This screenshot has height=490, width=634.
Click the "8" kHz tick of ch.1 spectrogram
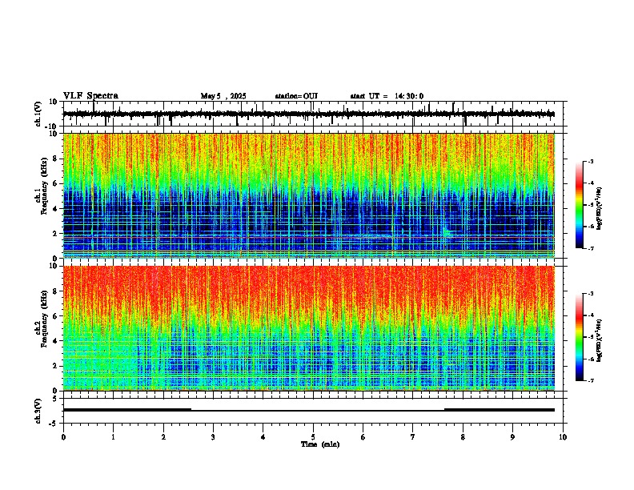(x=55, y=159)
